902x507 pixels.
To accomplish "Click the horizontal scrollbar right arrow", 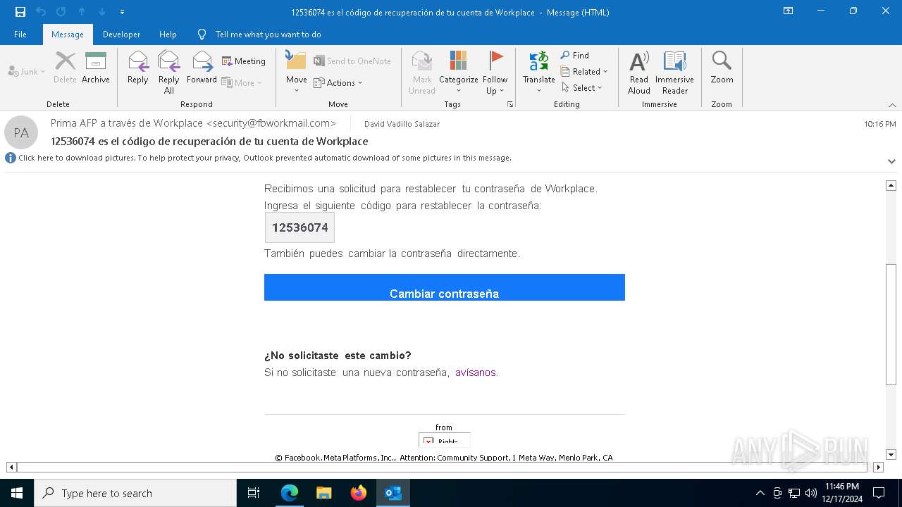I will tap(878, 467).
